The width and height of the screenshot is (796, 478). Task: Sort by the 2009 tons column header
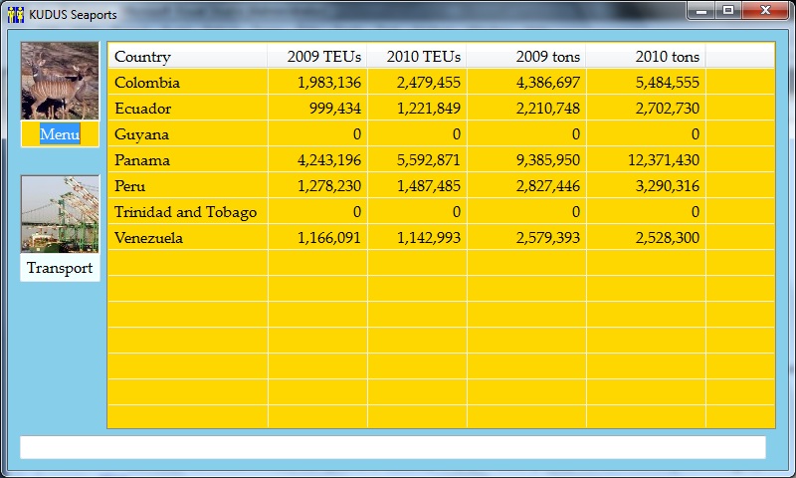click(547, 57)
